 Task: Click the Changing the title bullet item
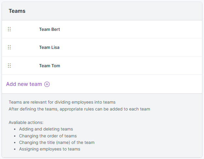(x=57, y=142)
